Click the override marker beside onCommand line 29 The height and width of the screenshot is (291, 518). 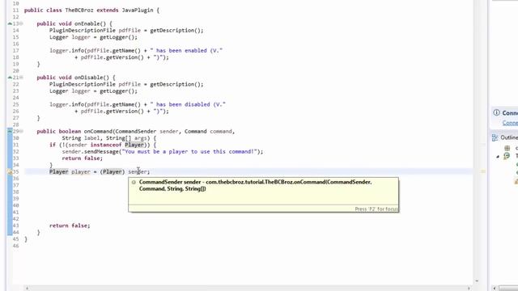pyautogui.click(x=10, y=131)
